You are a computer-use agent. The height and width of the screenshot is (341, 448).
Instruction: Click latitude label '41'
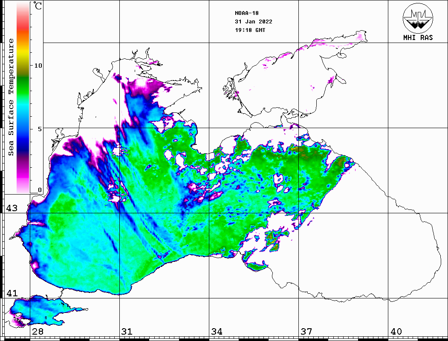pyautogui.click(x=12, y=293)
